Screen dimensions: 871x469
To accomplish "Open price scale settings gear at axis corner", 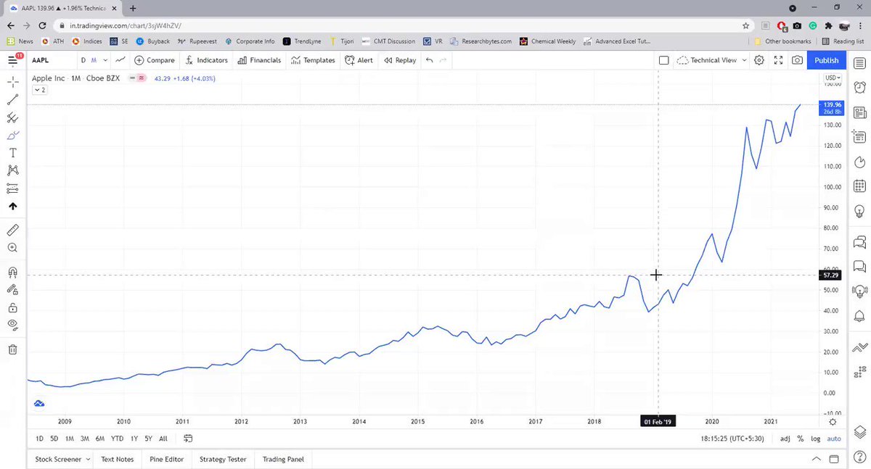I will coord(833,422).
